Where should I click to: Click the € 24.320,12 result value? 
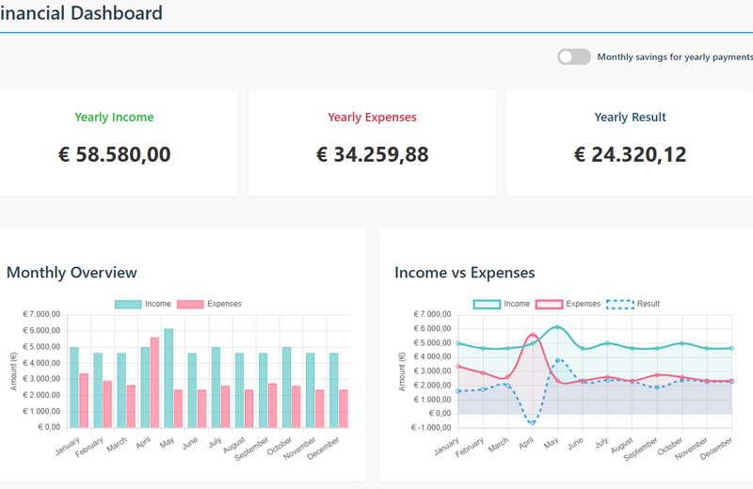[630, 154]
